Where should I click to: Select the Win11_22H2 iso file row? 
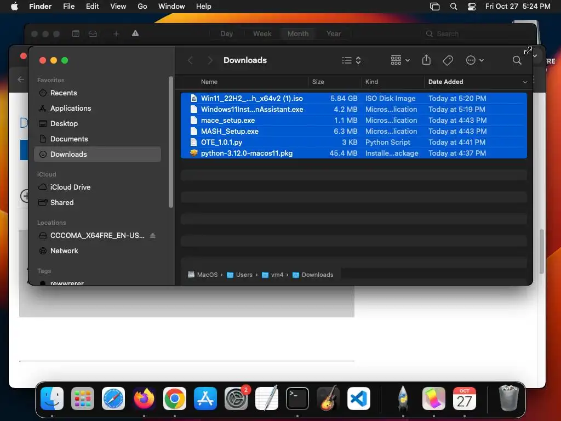[x=354, y=98]
